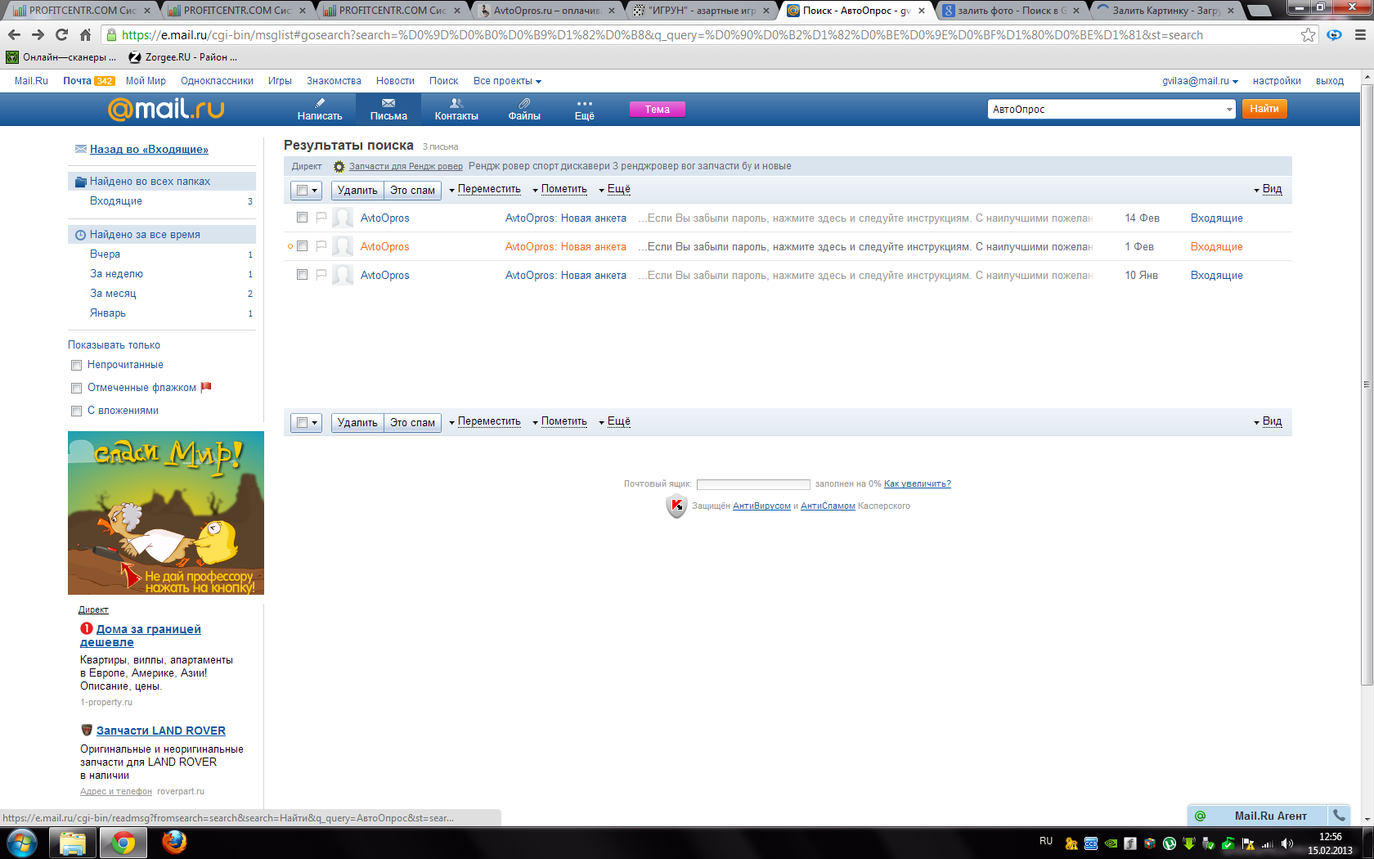
Task: Click the Ещё three-dots icon in header
Action: [x=584, y=104]
